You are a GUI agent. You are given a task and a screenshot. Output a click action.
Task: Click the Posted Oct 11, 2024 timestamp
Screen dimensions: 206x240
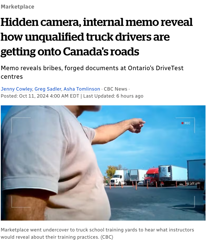tap(40, 96)
